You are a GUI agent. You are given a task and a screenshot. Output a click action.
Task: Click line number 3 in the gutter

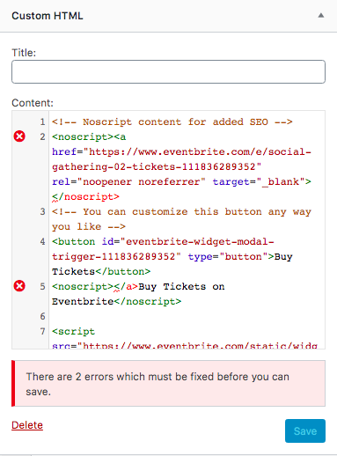pyautogui.click(x=42, y=211)
